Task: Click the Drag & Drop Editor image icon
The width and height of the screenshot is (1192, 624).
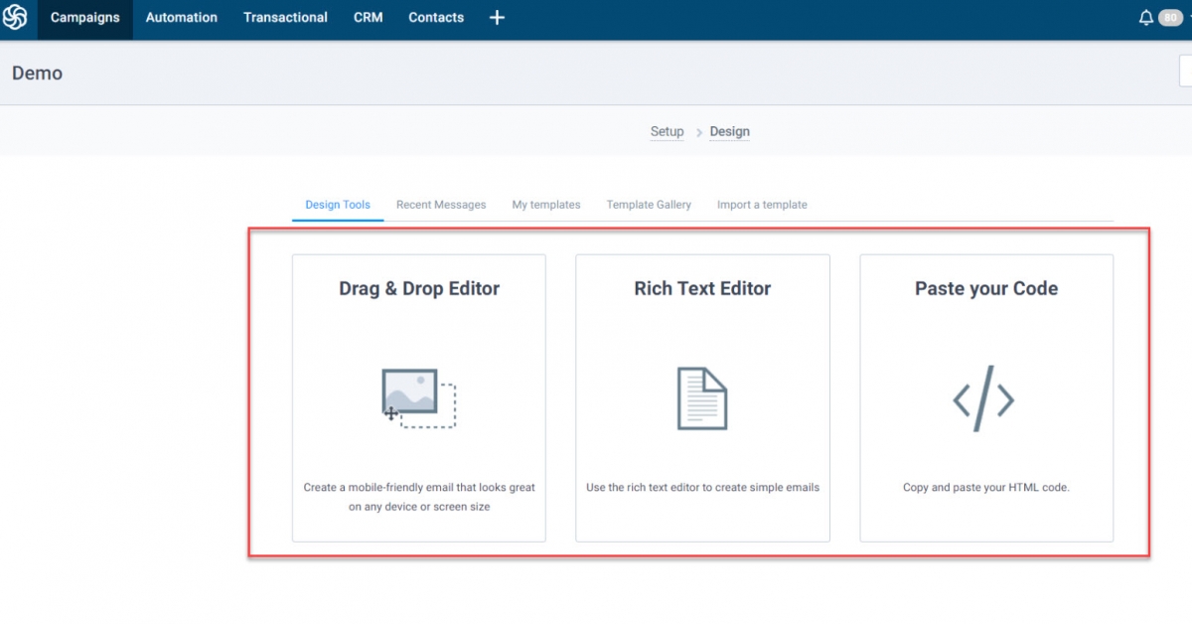Action: (x=418, y=398)
